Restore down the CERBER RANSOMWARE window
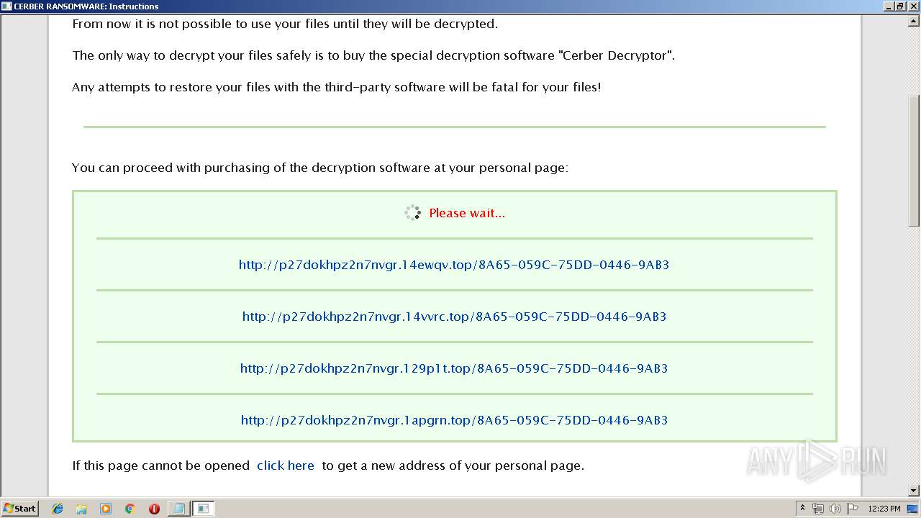921x518 pixels. [x=900, y=6]
